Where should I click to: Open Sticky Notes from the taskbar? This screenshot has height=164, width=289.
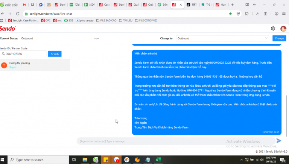pyautogui.click(x=106, y=160)
